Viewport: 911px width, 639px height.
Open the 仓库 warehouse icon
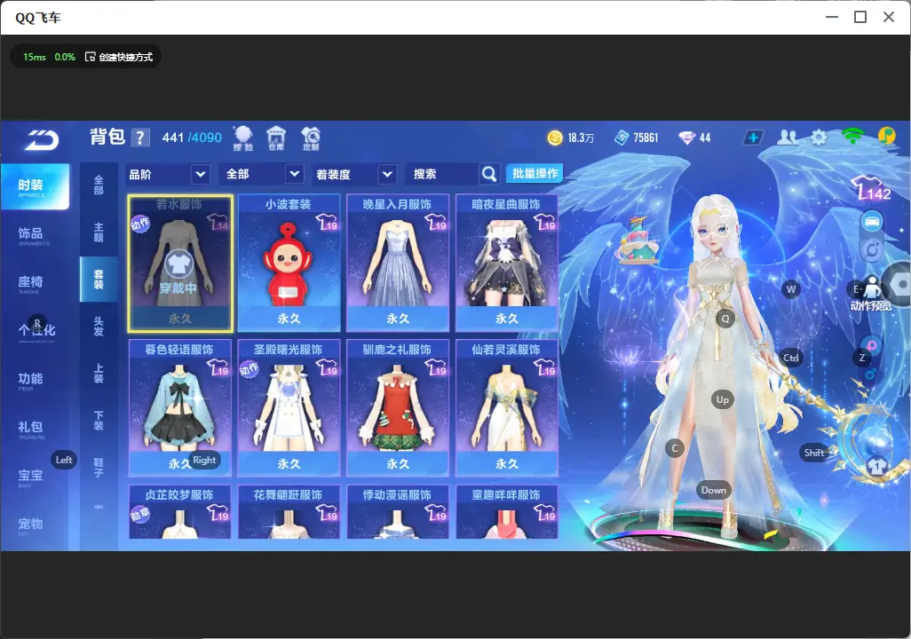pos(276,138)
